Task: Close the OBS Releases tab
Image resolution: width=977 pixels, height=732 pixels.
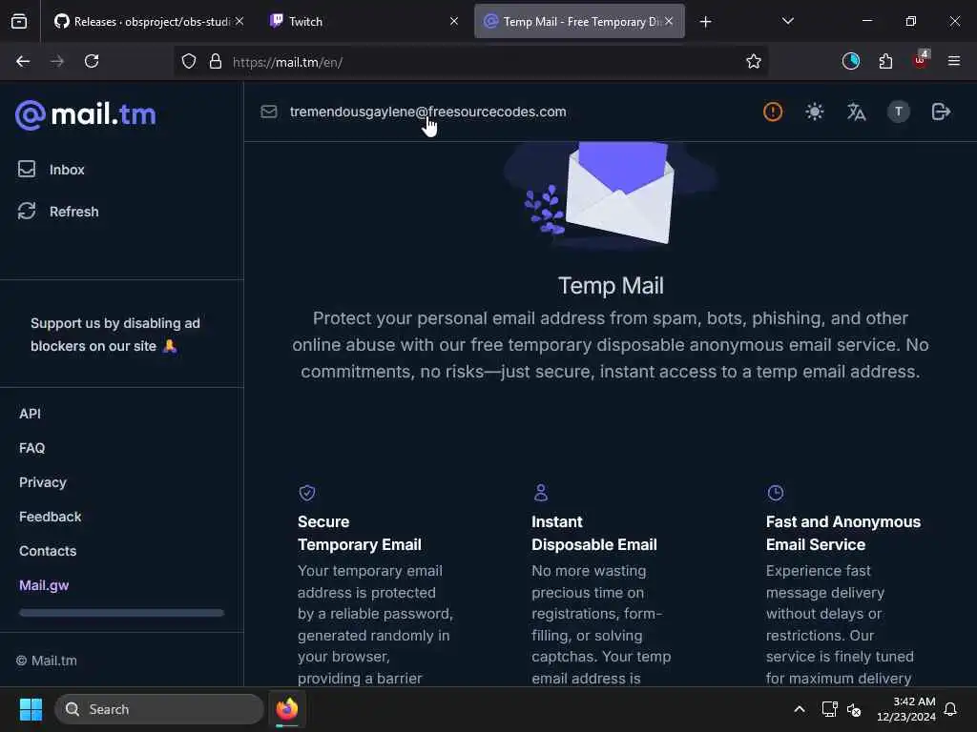Action: pos(239,21)
